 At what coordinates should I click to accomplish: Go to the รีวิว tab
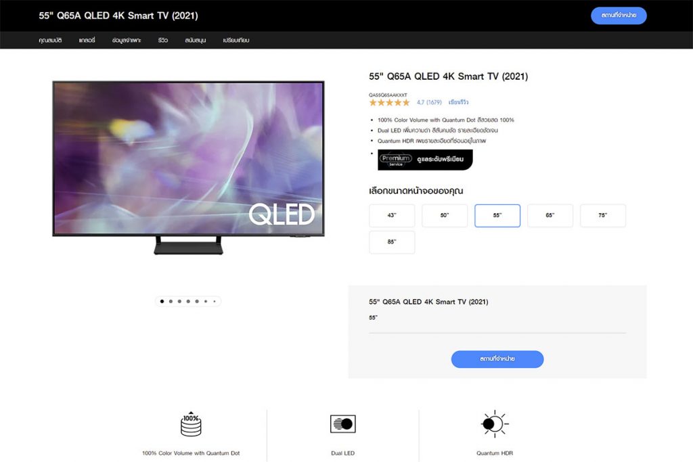click(162, 40)
